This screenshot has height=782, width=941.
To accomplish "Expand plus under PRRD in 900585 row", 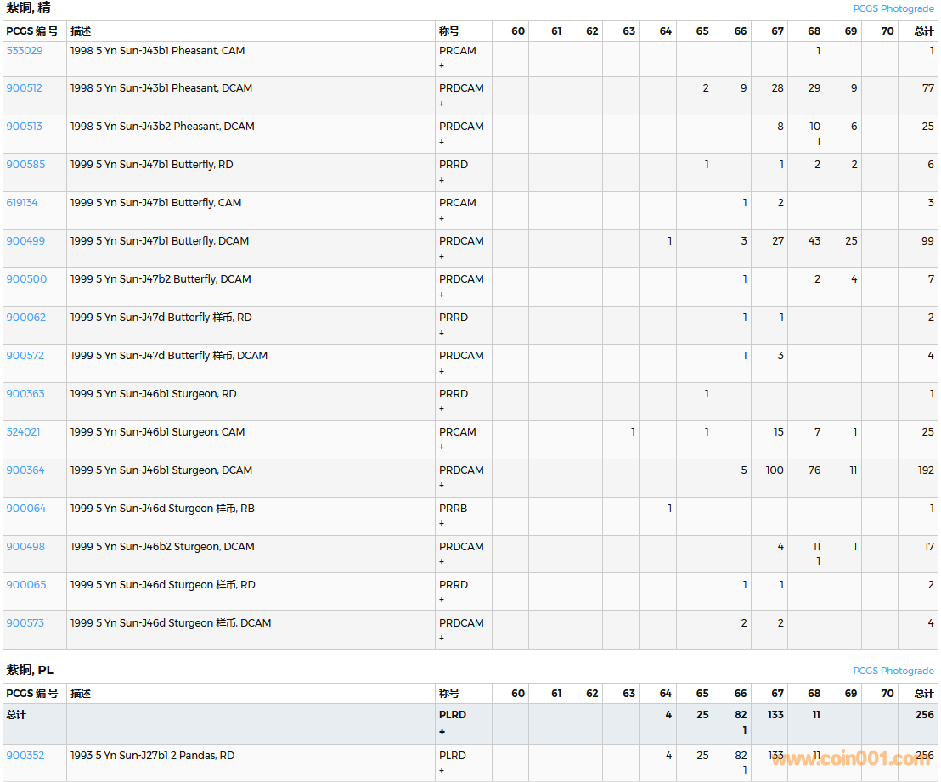I will click(442, 180).
